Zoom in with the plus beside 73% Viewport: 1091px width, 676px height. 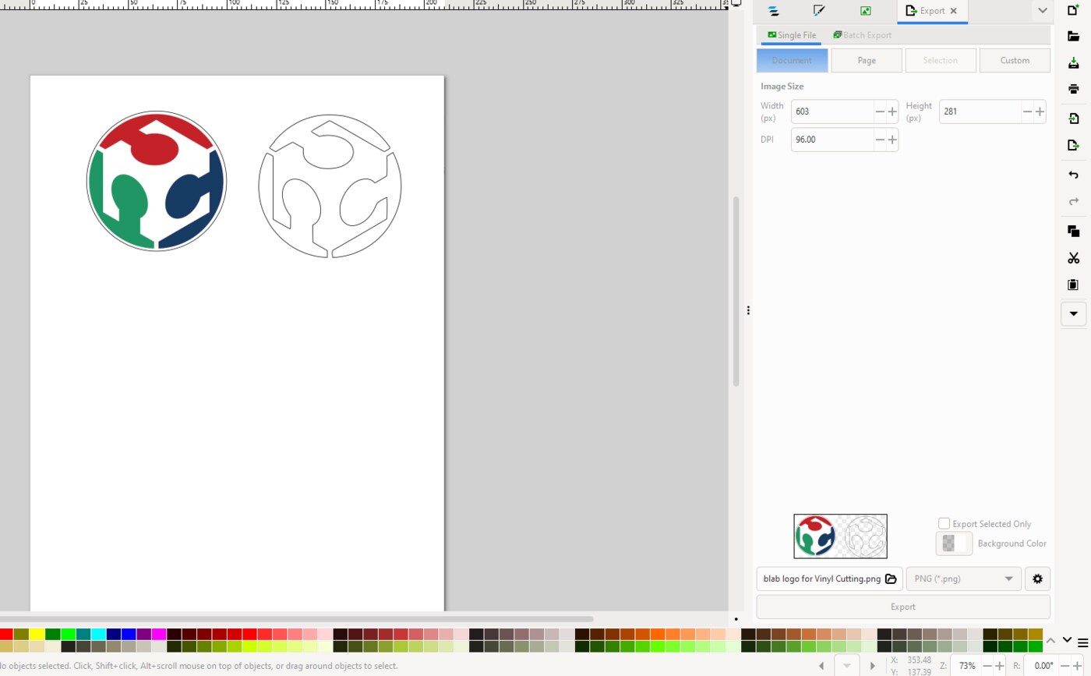tap(1001, 666)
